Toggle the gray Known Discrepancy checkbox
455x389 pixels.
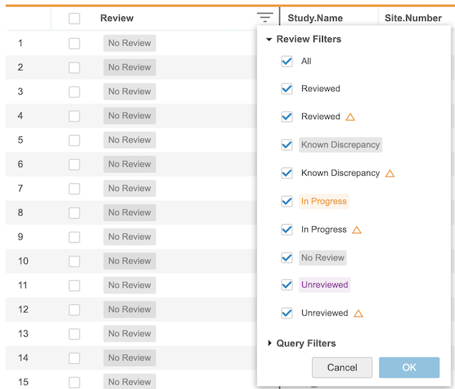(x=287, y=145)
